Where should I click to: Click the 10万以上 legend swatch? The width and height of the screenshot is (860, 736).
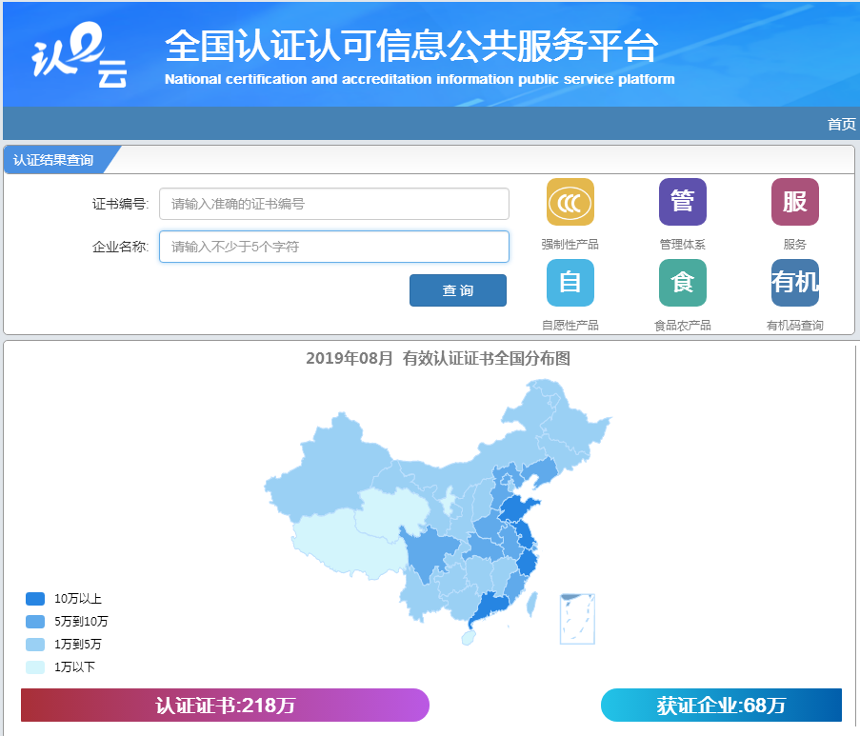tap(35, 599)
